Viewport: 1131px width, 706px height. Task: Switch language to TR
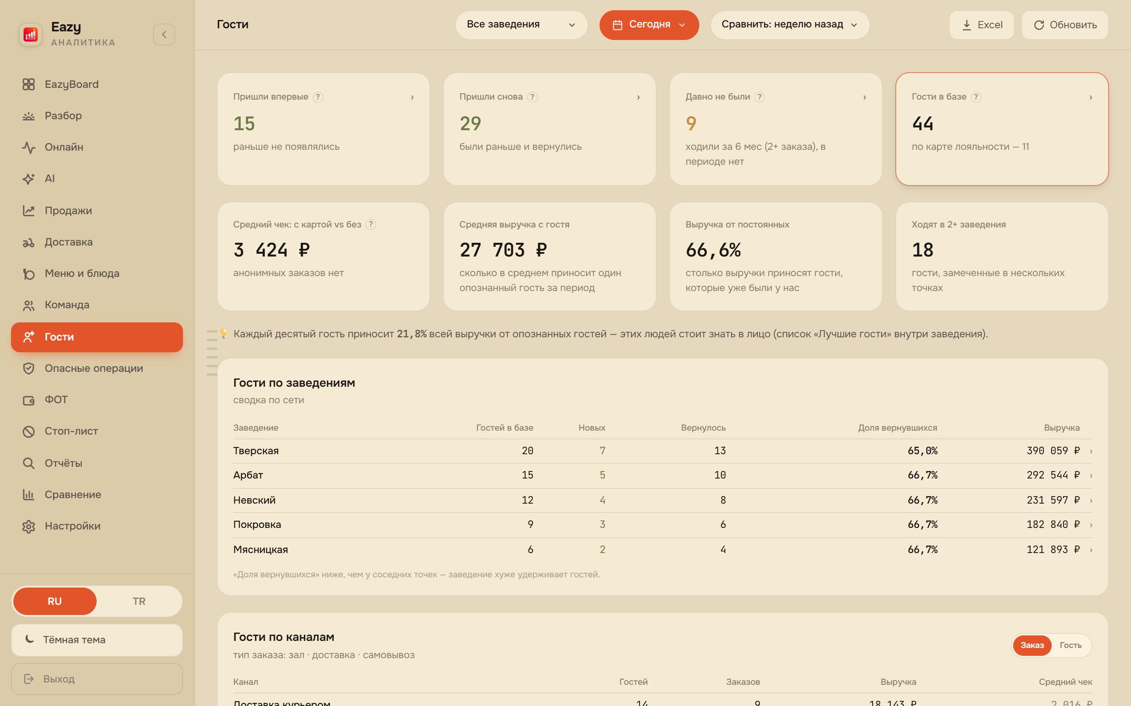pos(139,601)
